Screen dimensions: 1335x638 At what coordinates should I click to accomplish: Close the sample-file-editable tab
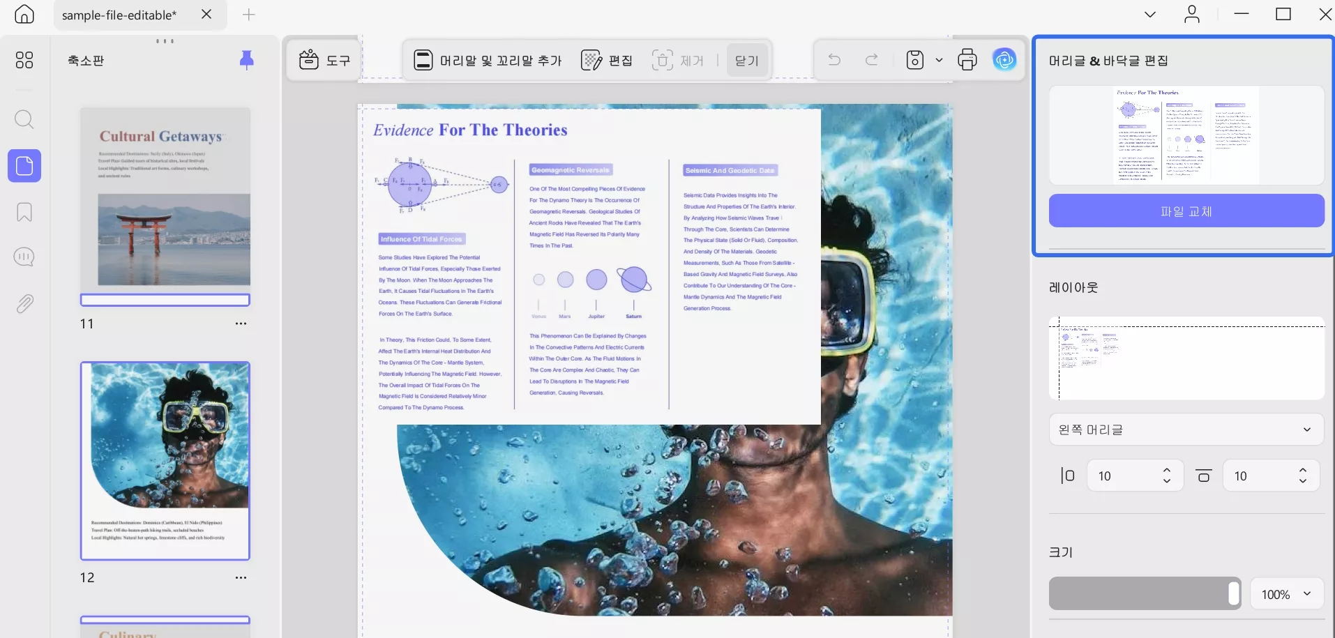(206, 14)
